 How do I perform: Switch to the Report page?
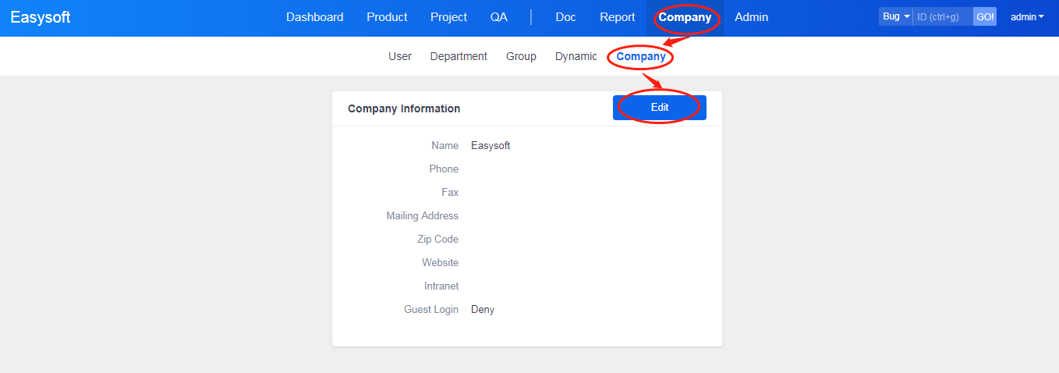pyautogui.click(x=617, y=17)
